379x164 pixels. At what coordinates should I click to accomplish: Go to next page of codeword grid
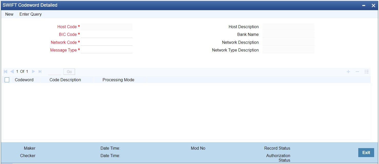point(34,71)
